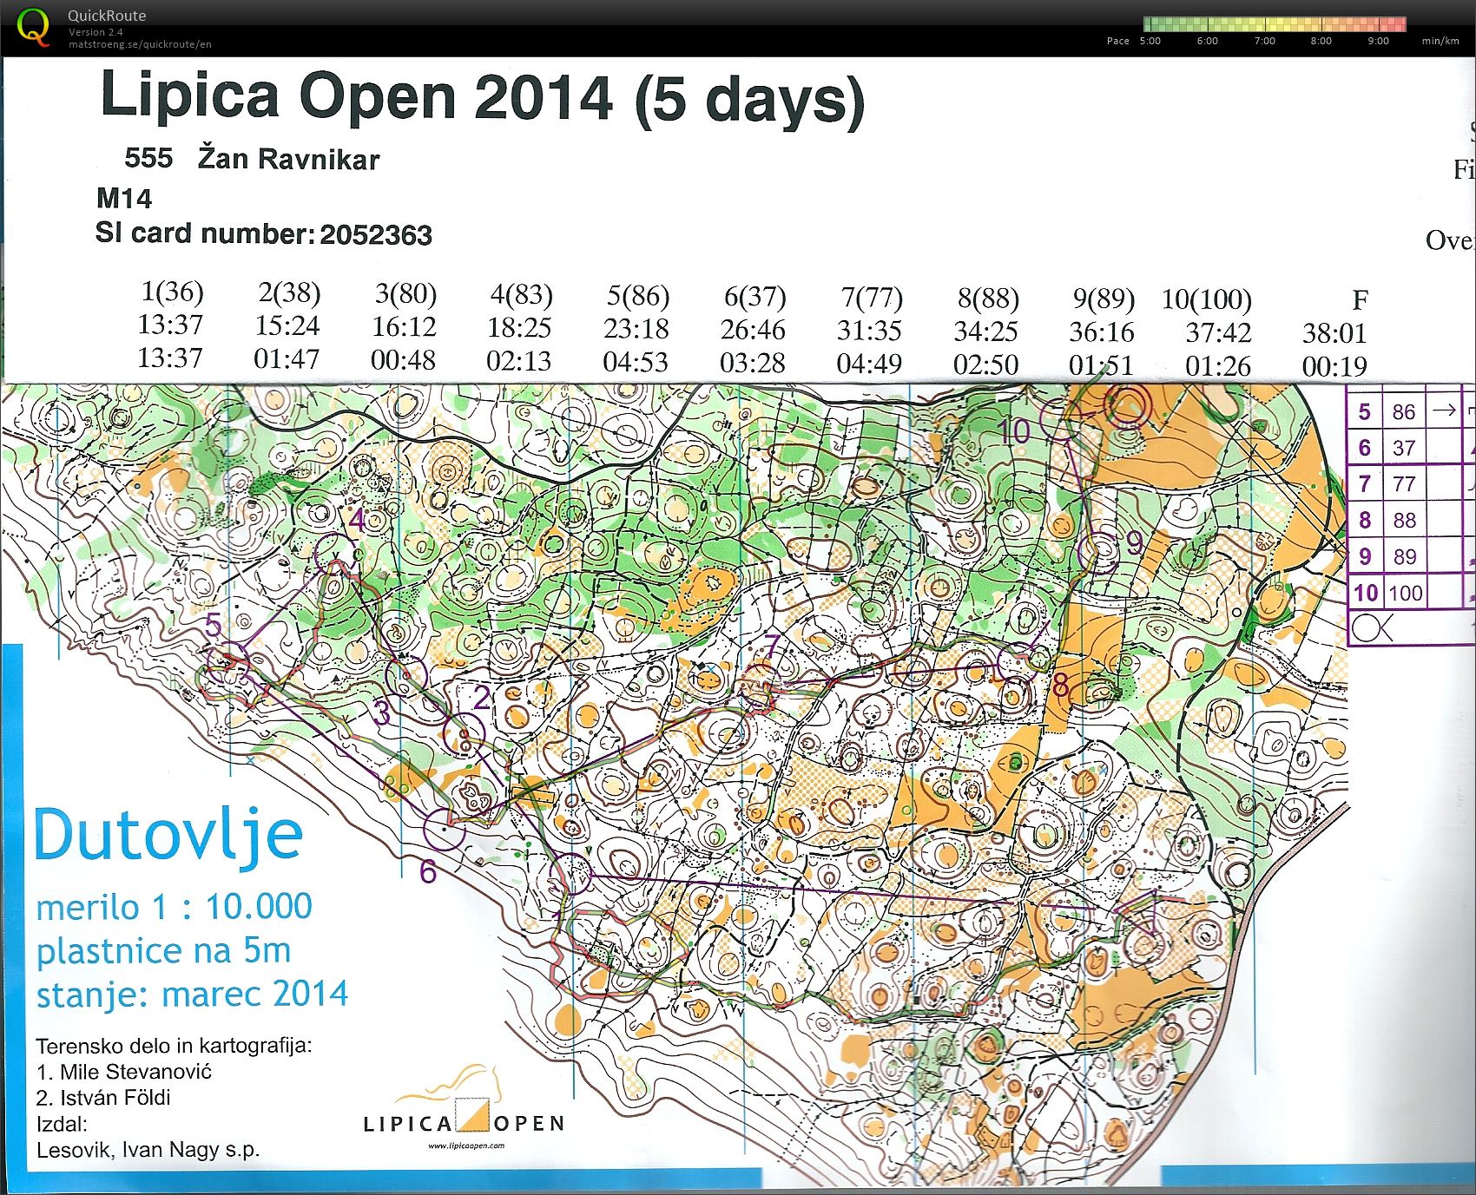Click the pace color gradient bar

click(x=1275, y=24)
